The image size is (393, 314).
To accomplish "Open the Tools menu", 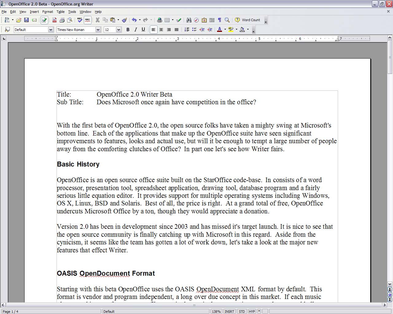I will coord(72,12).
